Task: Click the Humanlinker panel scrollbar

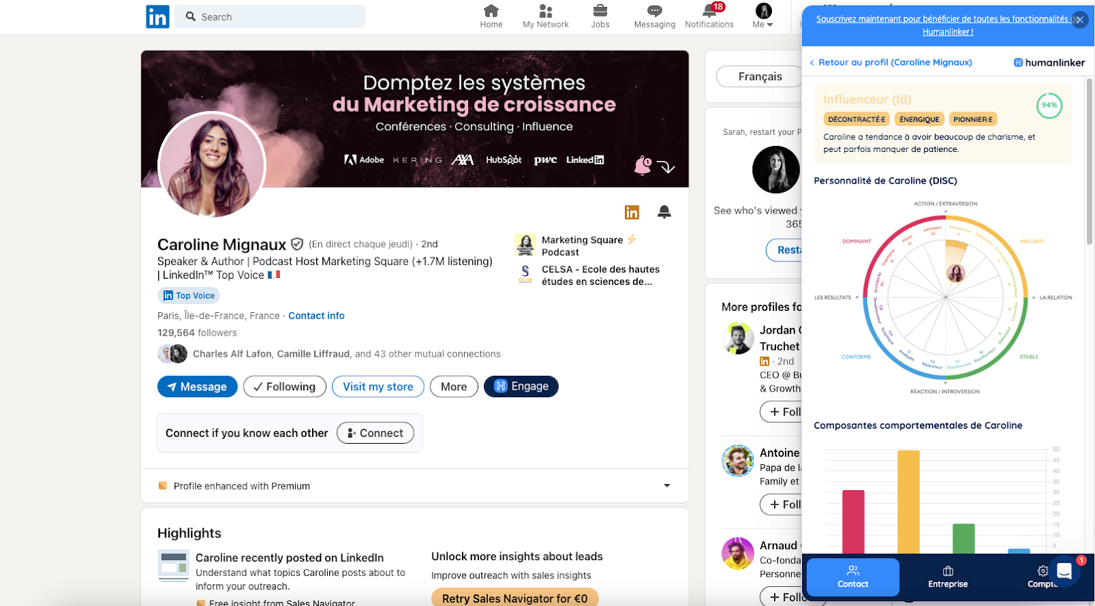Action: point(1090,161)
